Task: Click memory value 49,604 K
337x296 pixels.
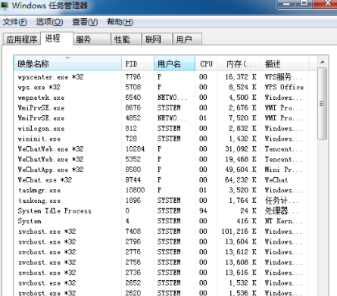Action: click(x=241, y=170)
